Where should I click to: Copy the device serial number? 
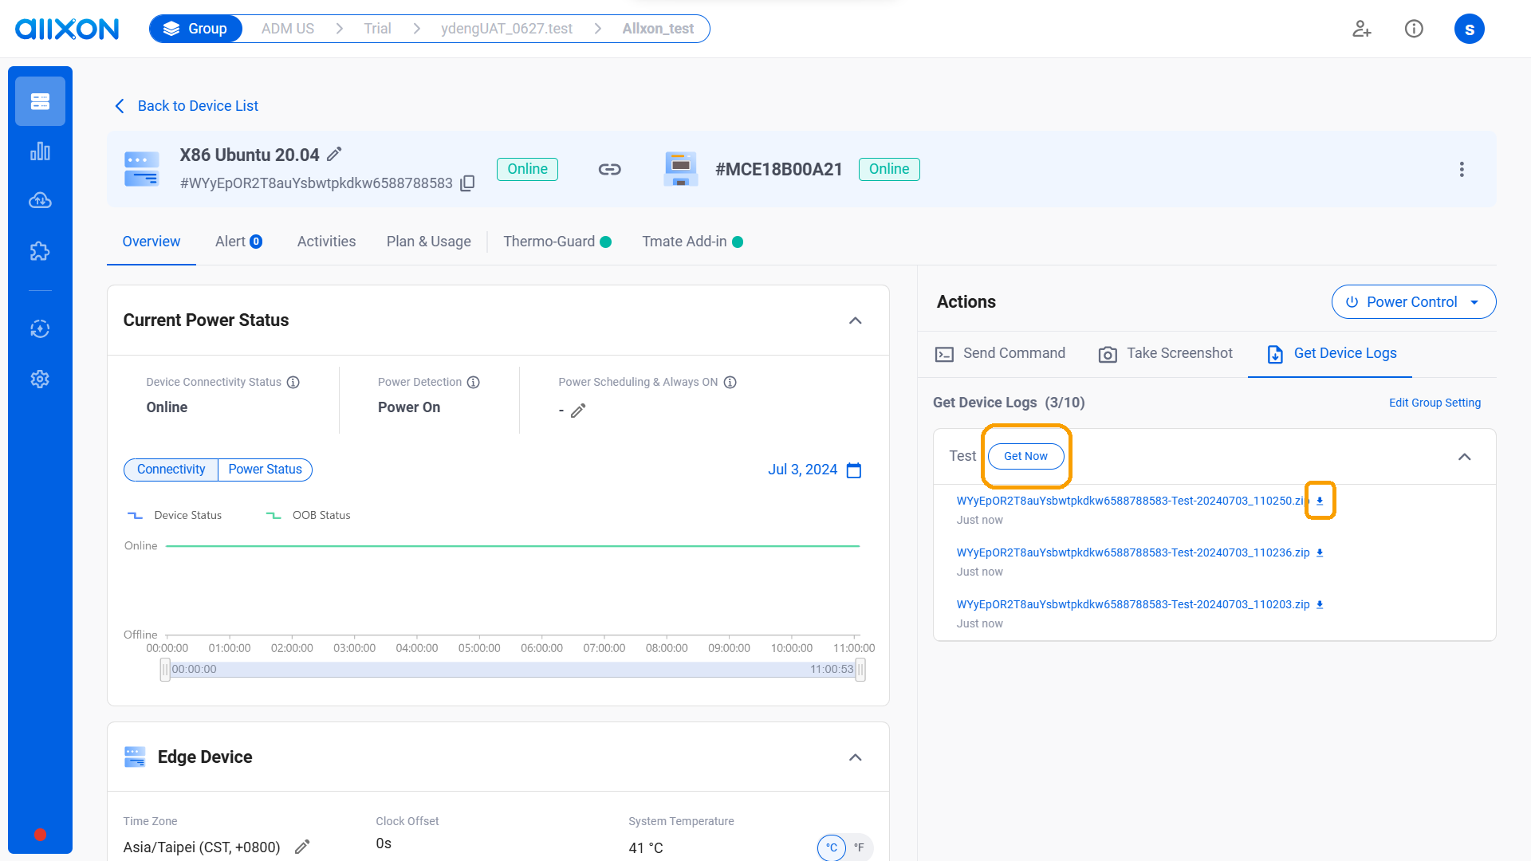point(468,183)
